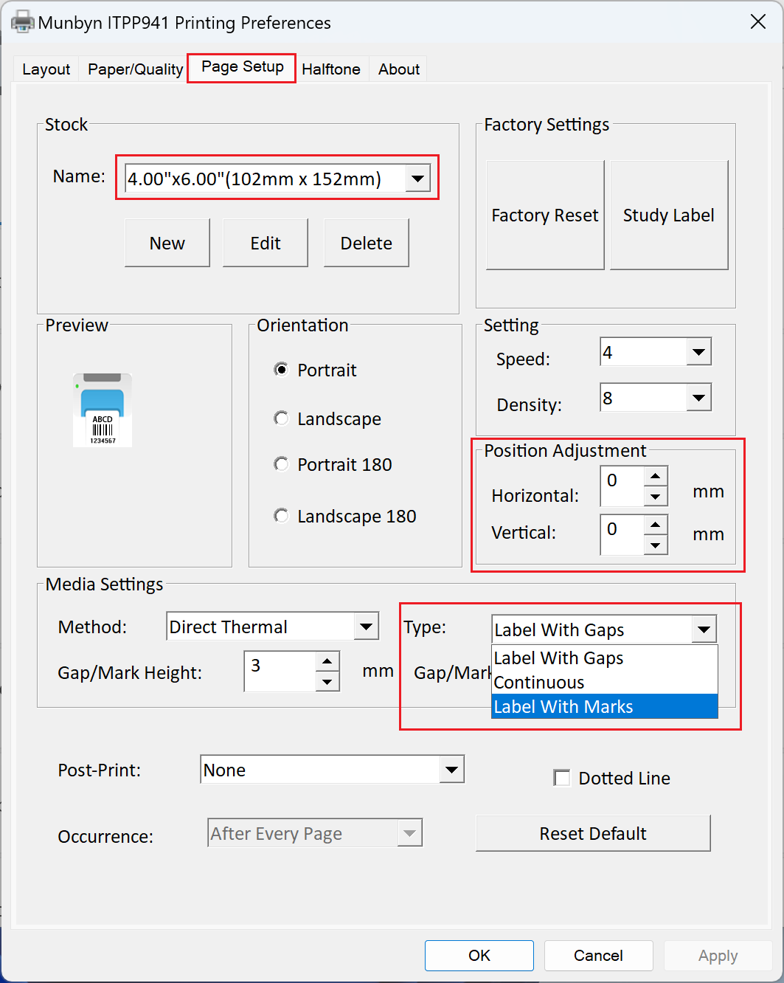
Task: Increase Horizontal position adjustment
Action: tap(656, 476)
